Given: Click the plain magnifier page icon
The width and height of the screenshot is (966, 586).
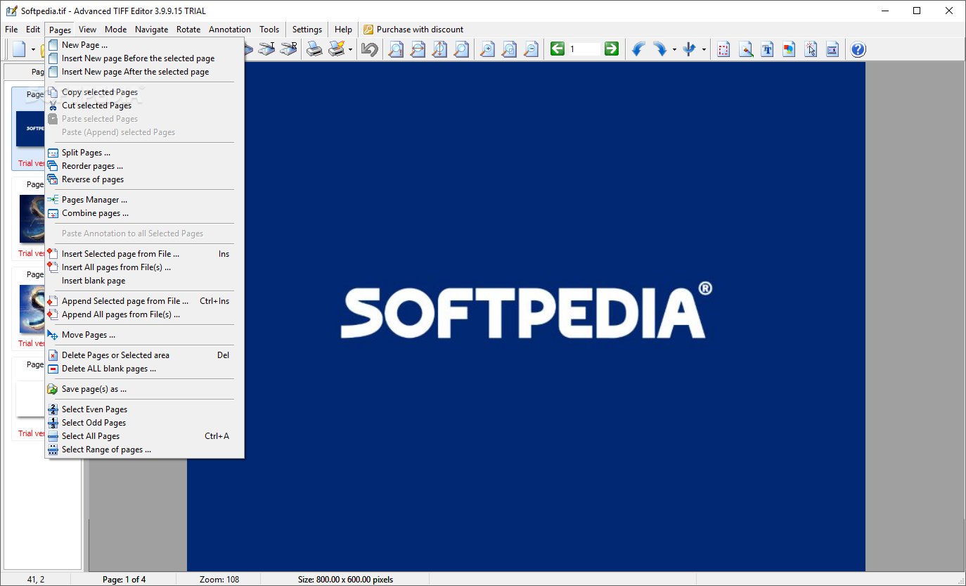Looking at the screenshot, I should (x=461, y=49).
